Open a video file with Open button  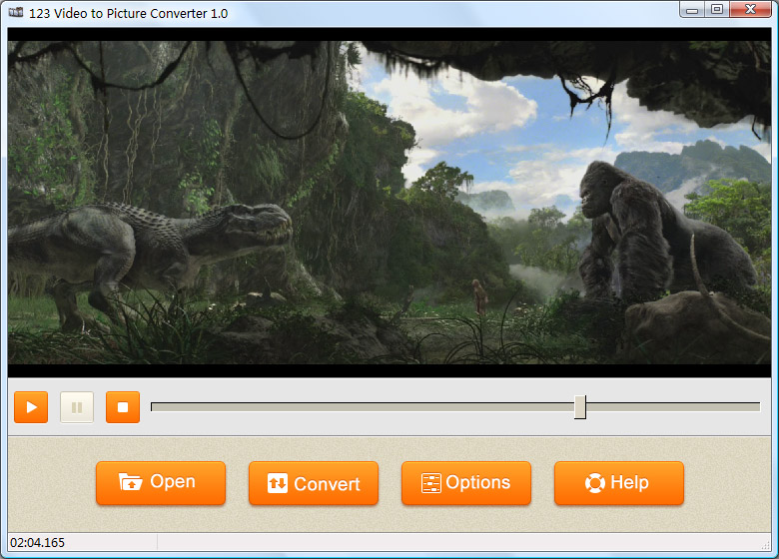tap(161, 482)
